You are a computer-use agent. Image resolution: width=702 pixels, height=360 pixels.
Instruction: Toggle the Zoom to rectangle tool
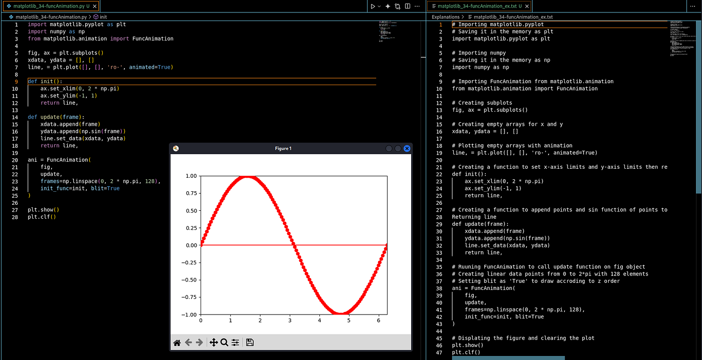(224, 342)
